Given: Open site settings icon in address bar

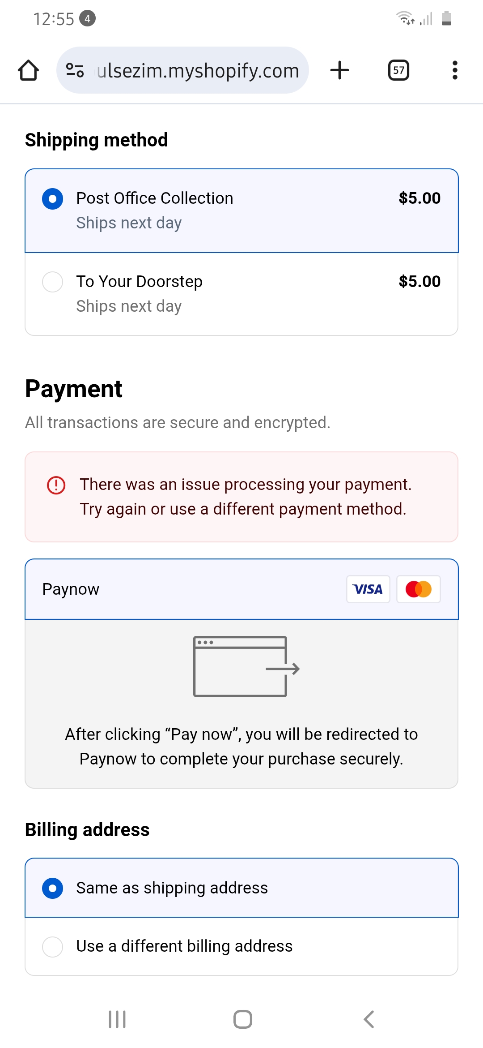Looking at the screenshot, I should click(75, 70).
